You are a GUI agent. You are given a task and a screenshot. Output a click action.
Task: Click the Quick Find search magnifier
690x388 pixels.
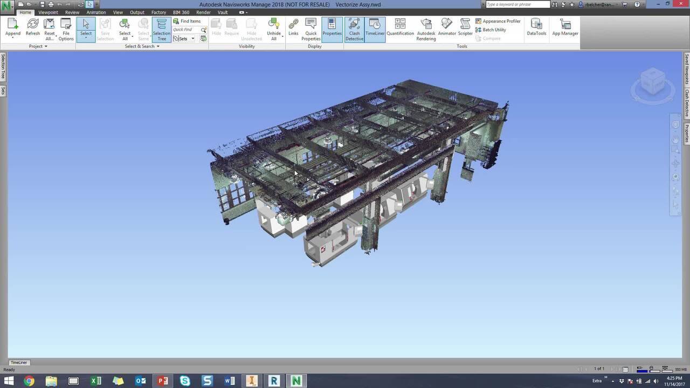(204, 30)
